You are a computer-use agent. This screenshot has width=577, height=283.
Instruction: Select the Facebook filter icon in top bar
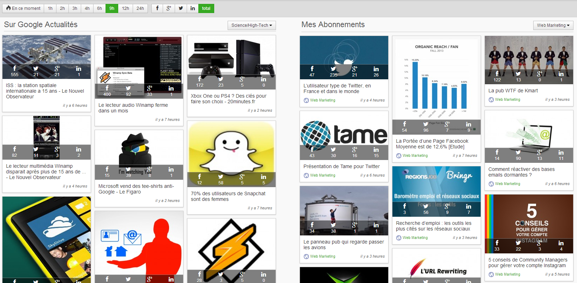[x=157, y=8]
